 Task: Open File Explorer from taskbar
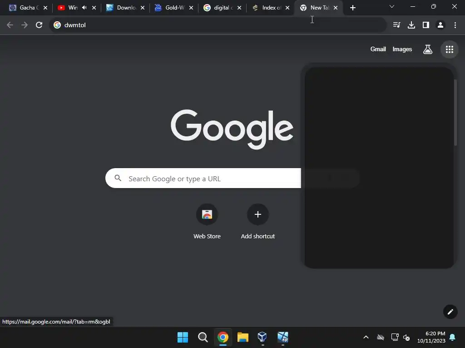point(242,337)
